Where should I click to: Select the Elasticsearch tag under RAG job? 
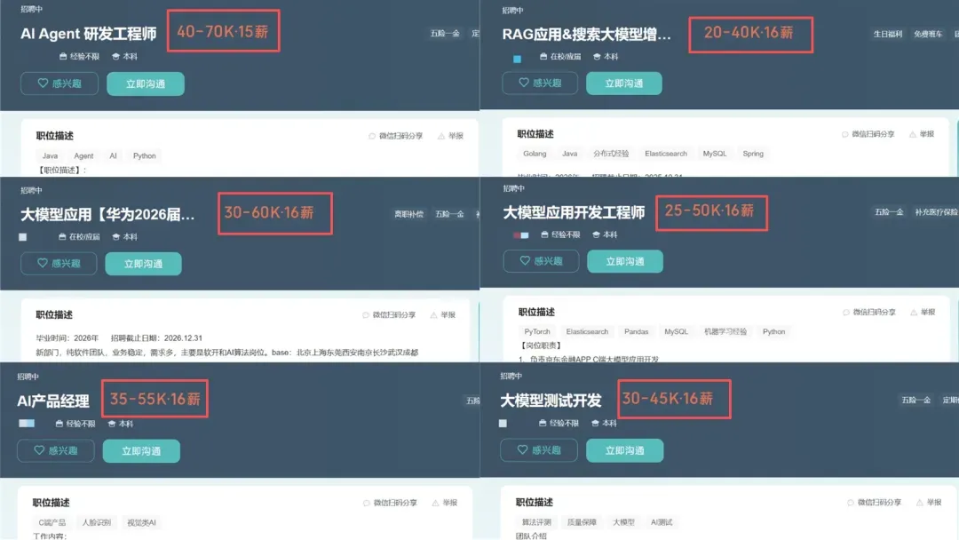tap(665, 154)
